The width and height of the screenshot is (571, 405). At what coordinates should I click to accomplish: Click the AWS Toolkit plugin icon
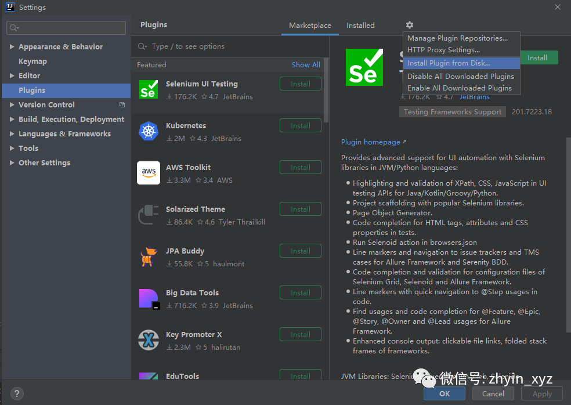pyautogui.click(x=149, y=173)
